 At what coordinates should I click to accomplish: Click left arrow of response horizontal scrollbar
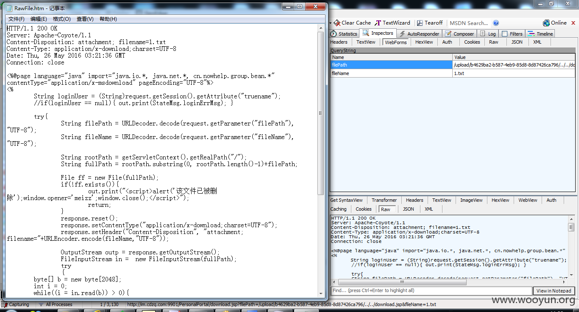point(334,282)
